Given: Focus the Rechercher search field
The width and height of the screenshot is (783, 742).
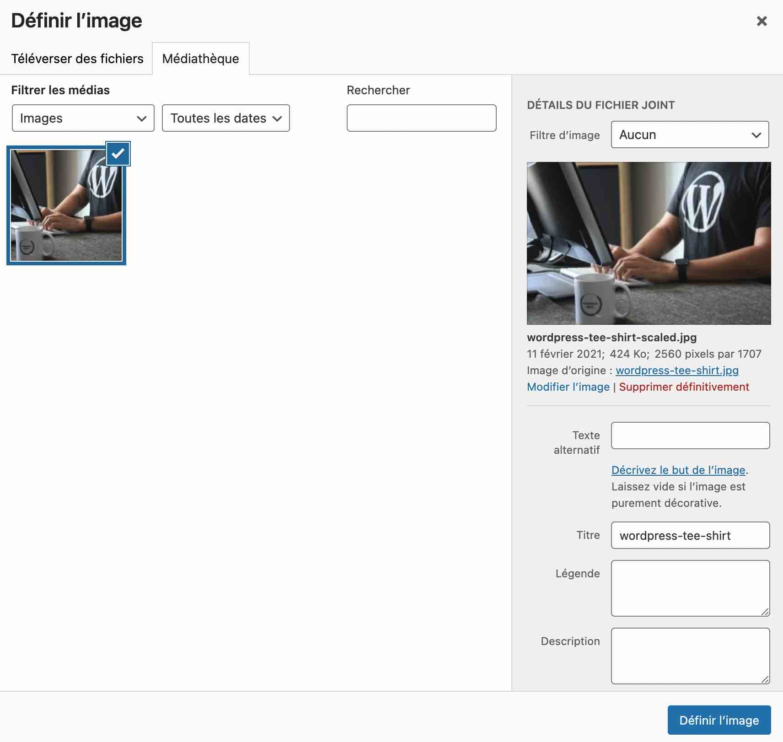Looking at the screenshot, I should (x=421, y=118).
